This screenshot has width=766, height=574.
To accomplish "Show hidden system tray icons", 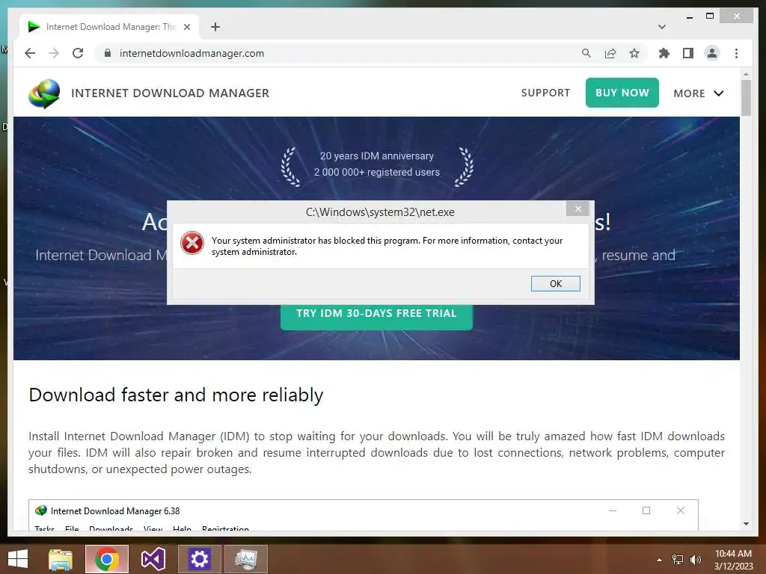I will click(x=659, y=560).
